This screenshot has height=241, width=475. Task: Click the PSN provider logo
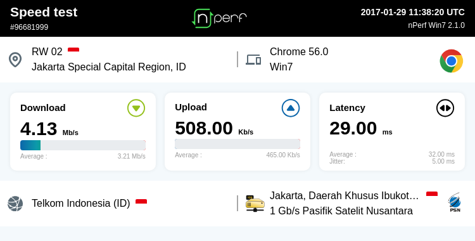[455, 203]
